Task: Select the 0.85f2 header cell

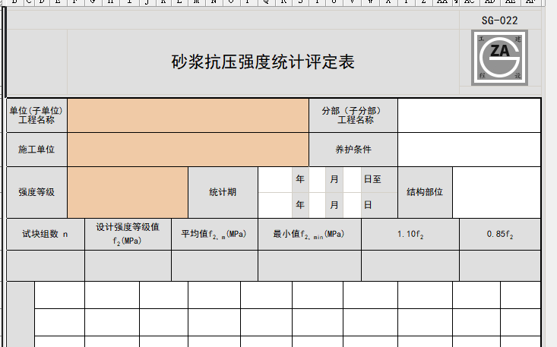Action: coord(500,234)
